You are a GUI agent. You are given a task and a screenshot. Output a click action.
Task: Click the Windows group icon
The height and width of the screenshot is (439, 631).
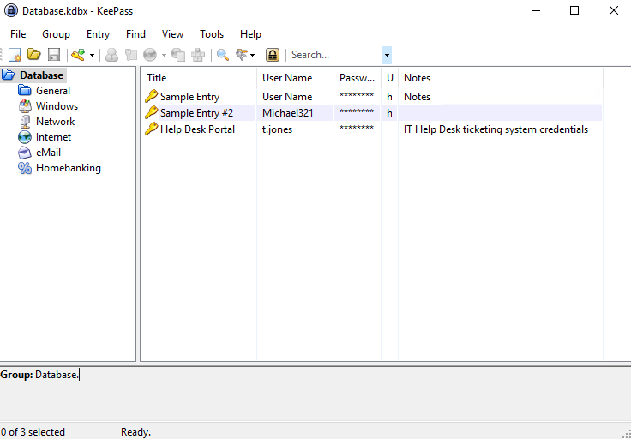pos(25,106)
